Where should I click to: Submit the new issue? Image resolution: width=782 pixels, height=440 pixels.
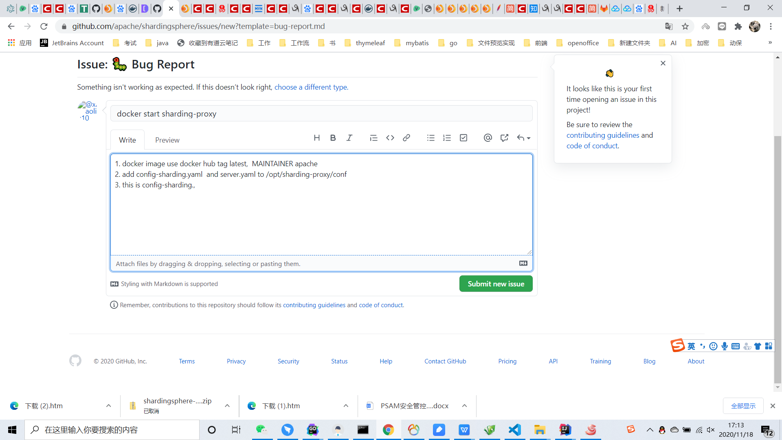coord(496,284)
